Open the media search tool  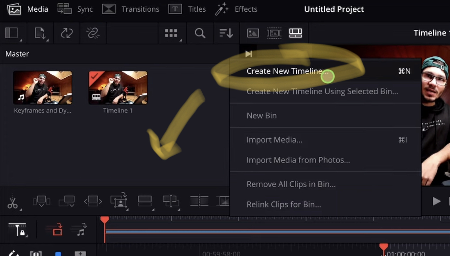coord(199,33)
